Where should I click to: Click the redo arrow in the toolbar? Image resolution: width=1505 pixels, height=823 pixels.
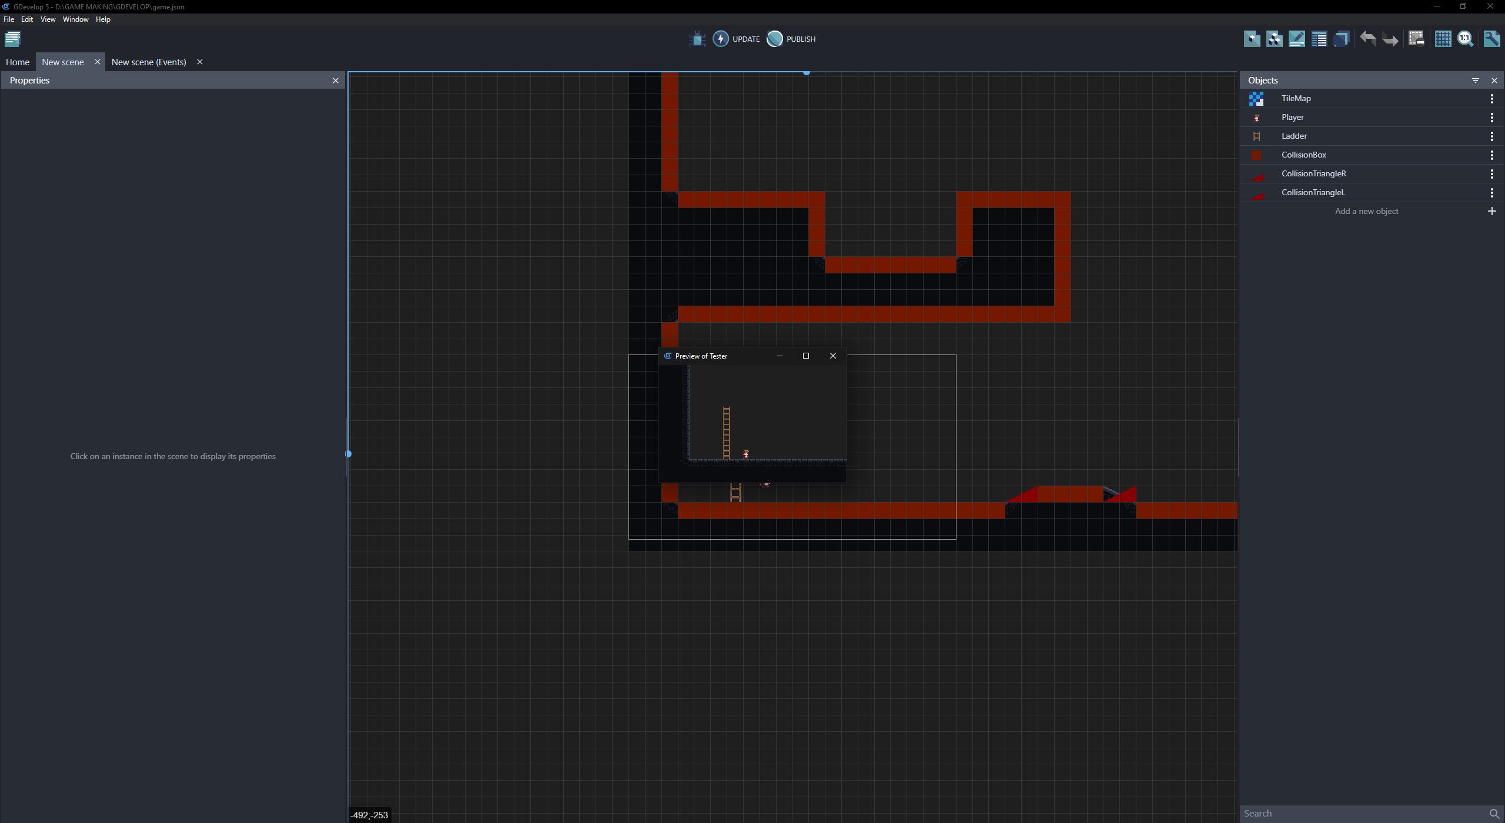(1390, 39)
